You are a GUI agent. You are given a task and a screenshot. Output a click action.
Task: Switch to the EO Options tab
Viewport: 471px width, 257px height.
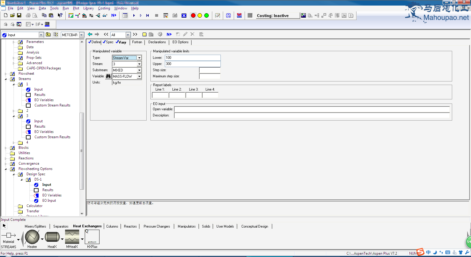tap(180, 42)
